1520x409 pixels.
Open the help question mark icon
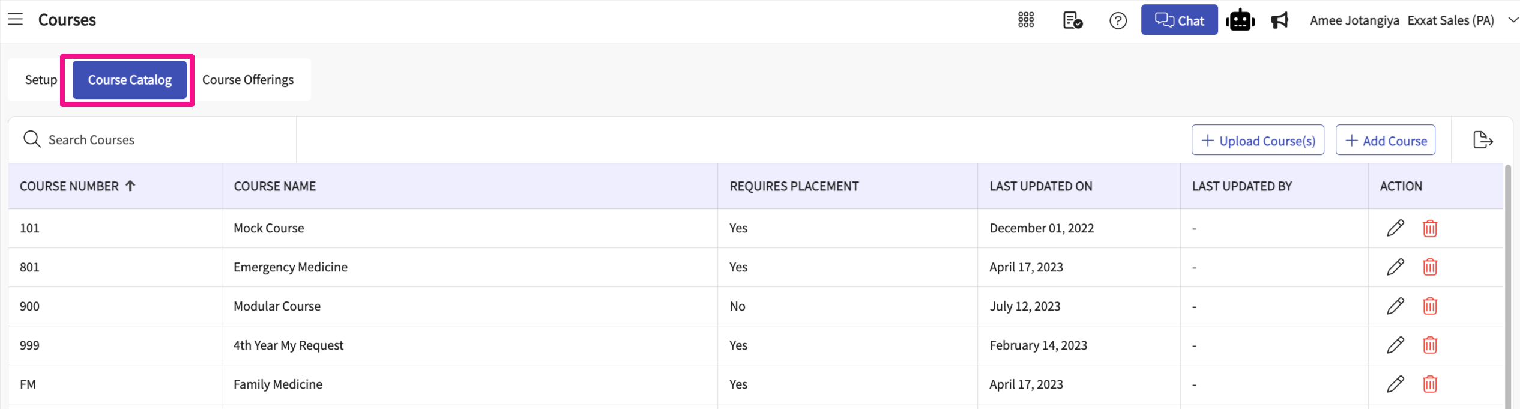coord(1118,21)
